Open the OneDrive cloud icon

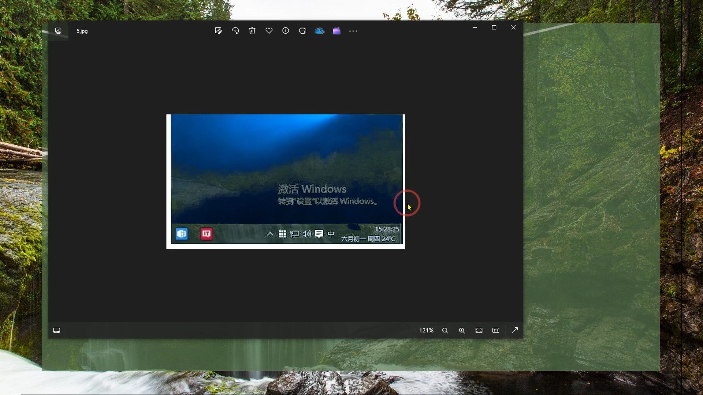[320, 31]
